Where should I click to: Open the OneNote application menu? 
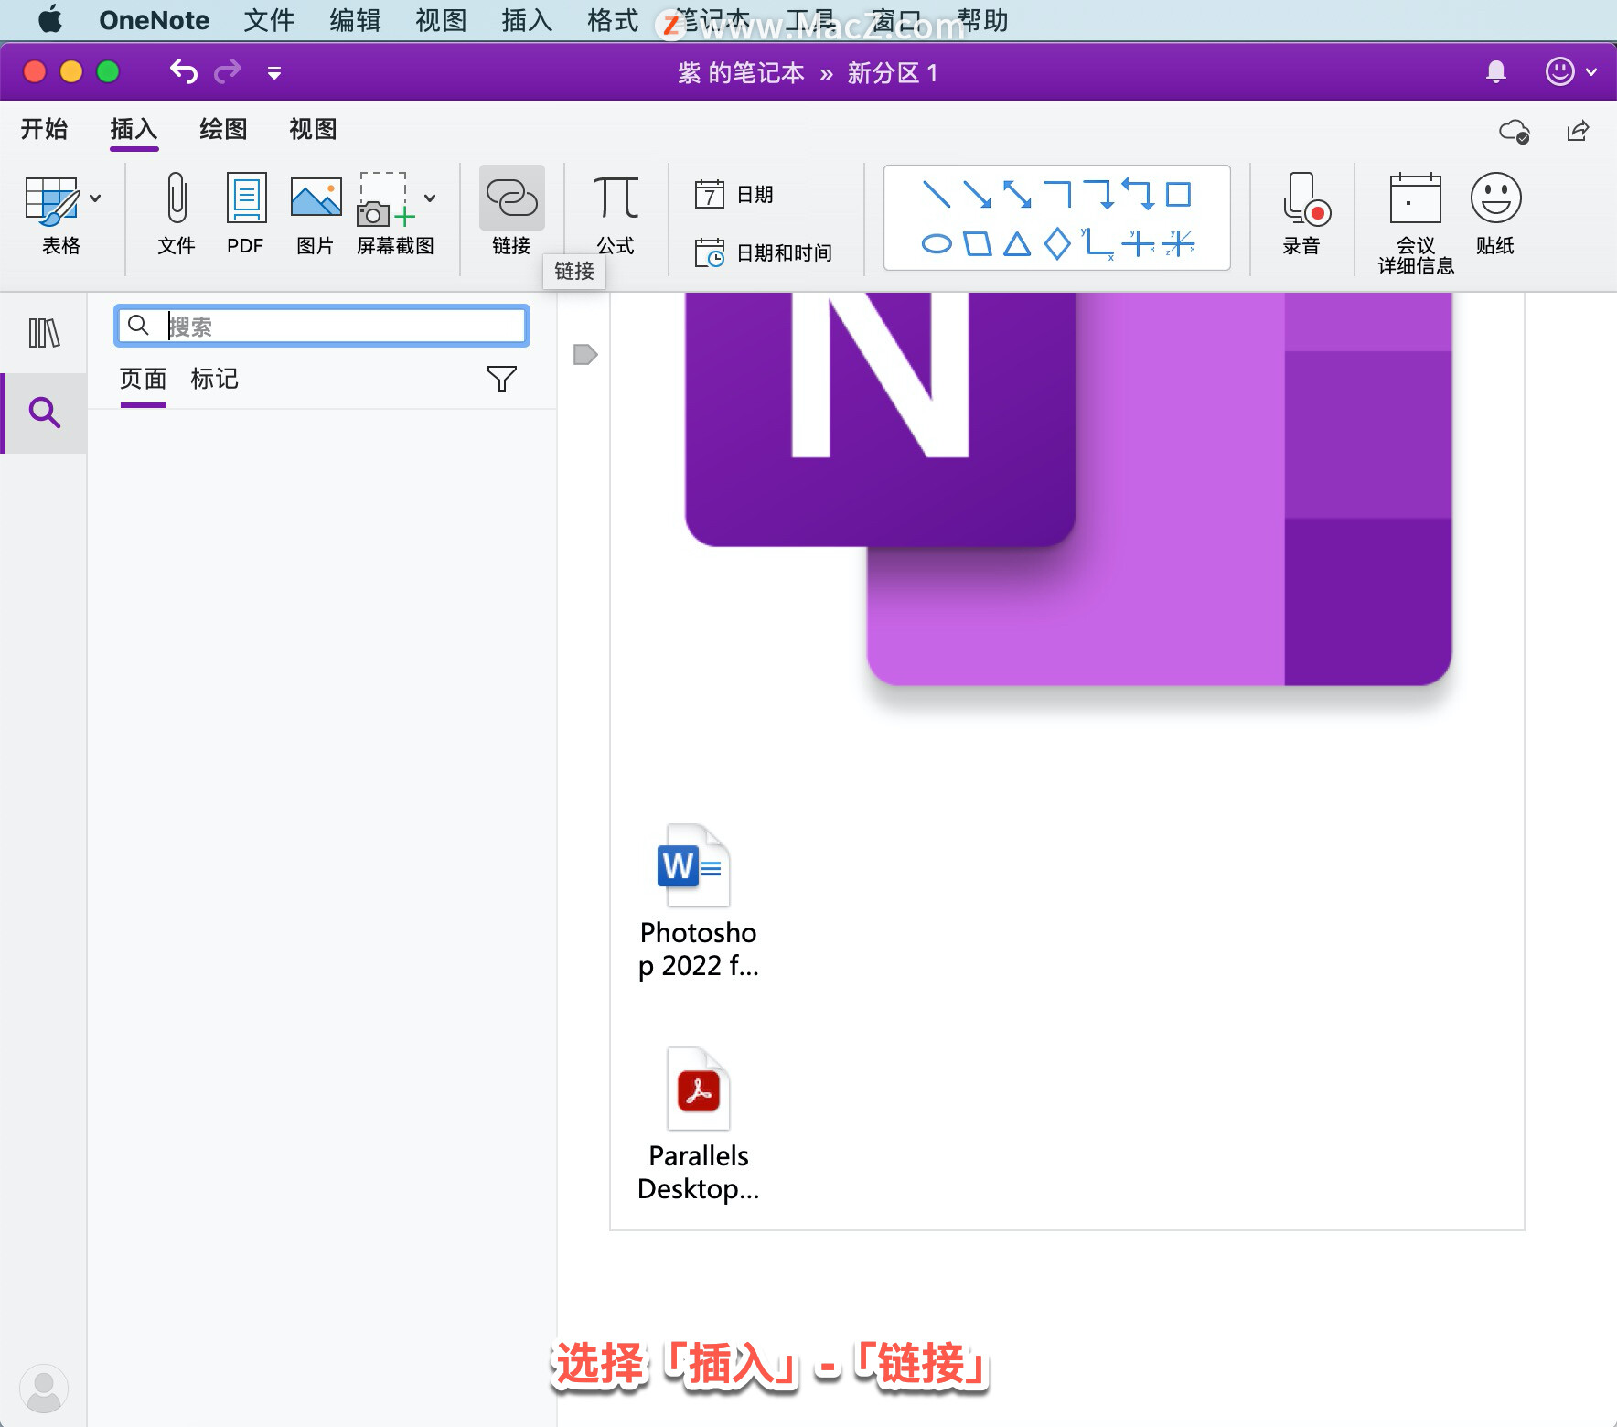(x=154, y=20)
